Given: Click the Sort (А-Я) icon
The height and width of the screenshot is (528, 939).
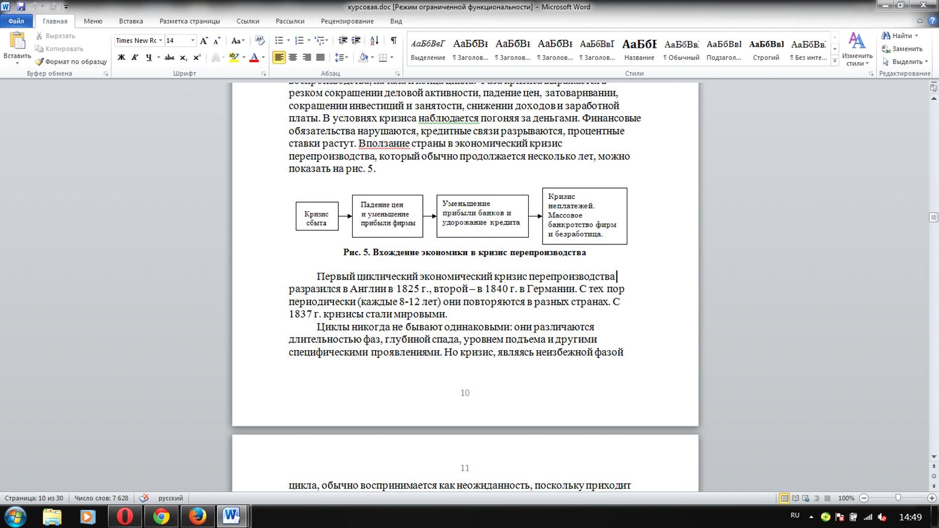Looking at the screenshot, I should (374, 41).
